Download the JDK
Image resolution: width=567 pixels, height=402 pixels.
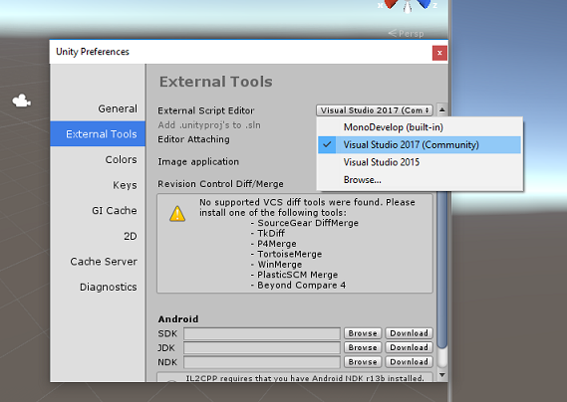pyautogui.click(x=409, y=347)
